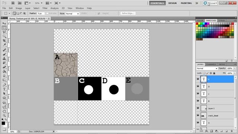The width and height of the screenshot is (238, 134).
Task: Switch to the Design workspace
Action: pyautogui.click(x=173, y=3)
